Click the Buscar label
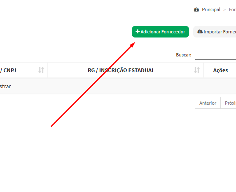 click(x=184, y=55)
